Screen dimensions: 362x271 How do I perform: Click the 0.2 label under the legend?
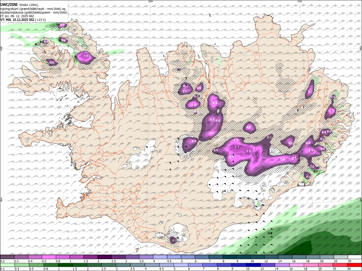3,261
